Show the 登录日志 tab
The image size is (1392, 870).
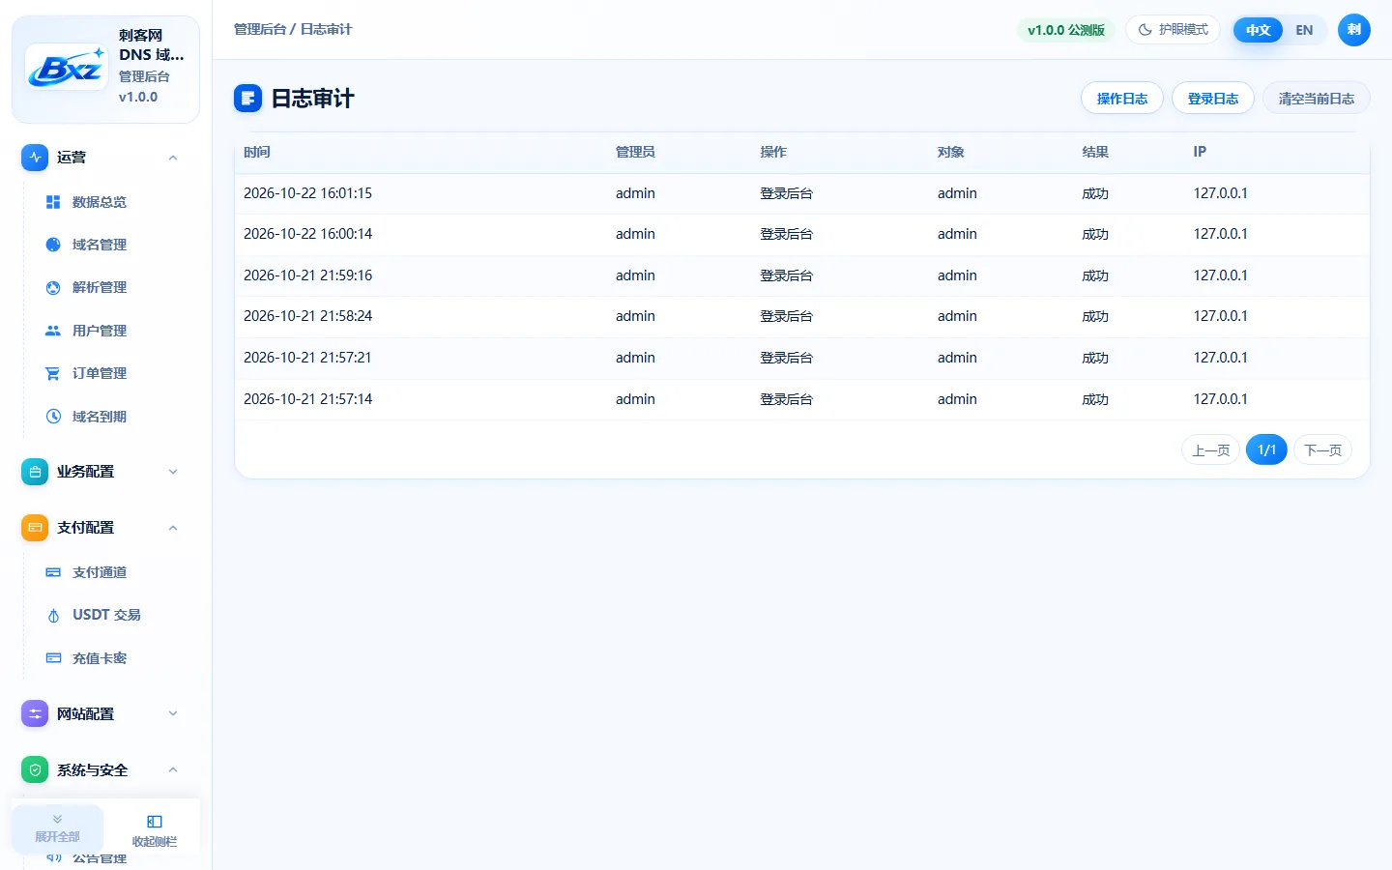tap(1213, 99)
